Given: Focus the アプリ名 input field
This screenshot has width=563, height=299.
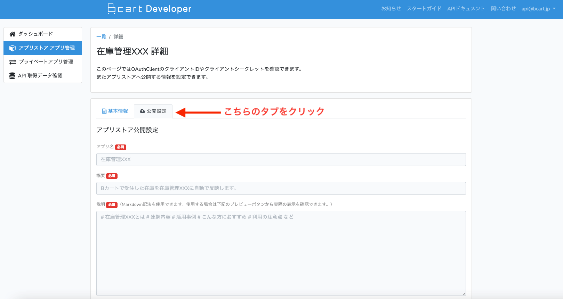Looking at the screenshot, I should [x=281, y=159].
